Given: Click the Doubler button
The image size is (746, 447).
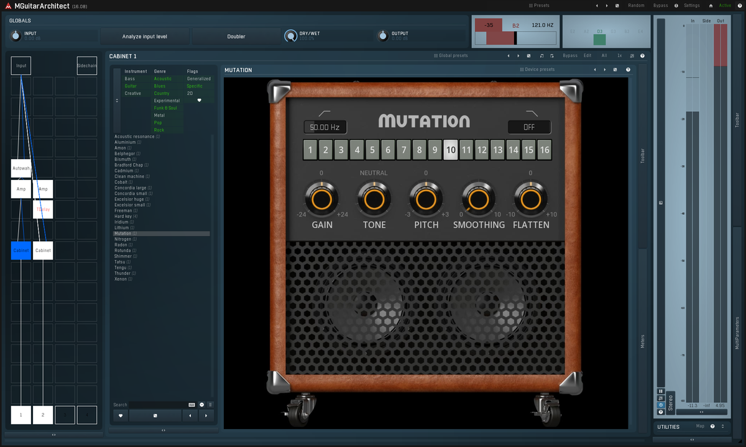Looking at the screenshot, I should [x=236, y=37].
